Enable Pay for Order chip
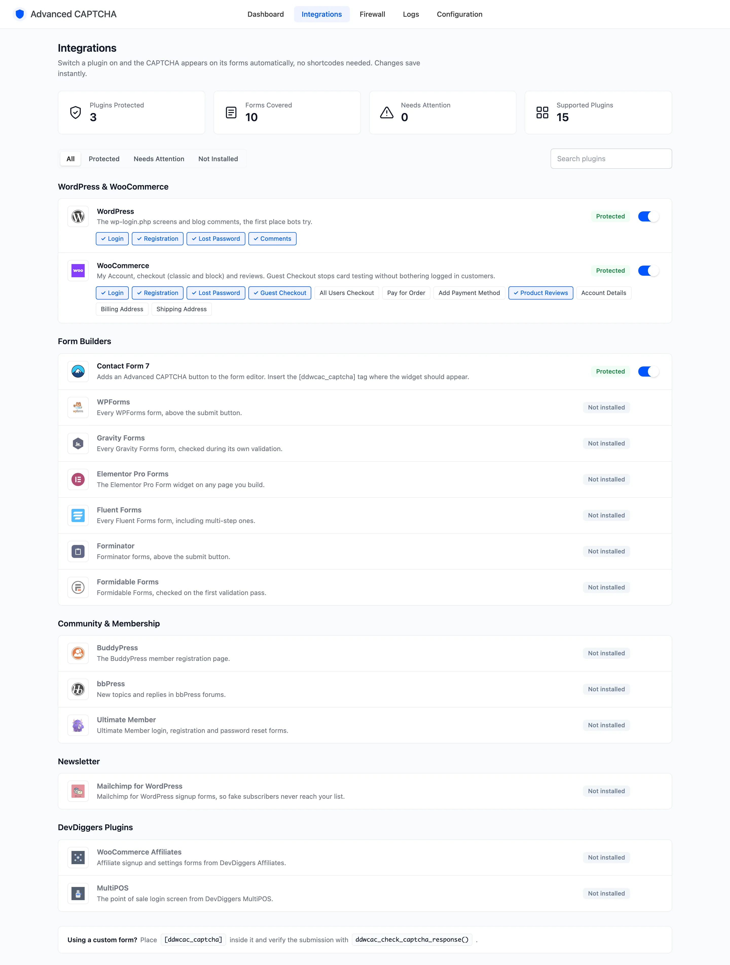Viewport: 730px width, 965px height. [x=406, y=293]
